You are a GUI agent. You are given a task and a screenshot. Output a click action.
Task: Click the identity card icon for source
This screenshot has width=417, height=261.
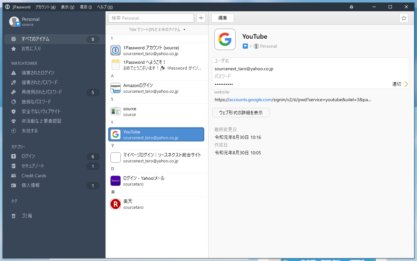point(116,111)
